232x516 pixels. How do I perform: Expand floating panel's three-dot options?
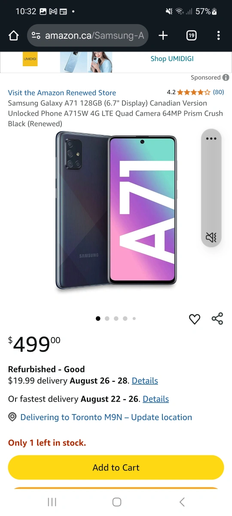(x=211, y=138)
